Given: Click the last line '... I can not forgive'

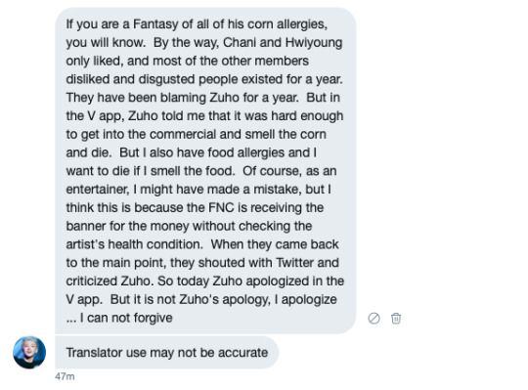Looking at the screenshot, I should 119,318.
